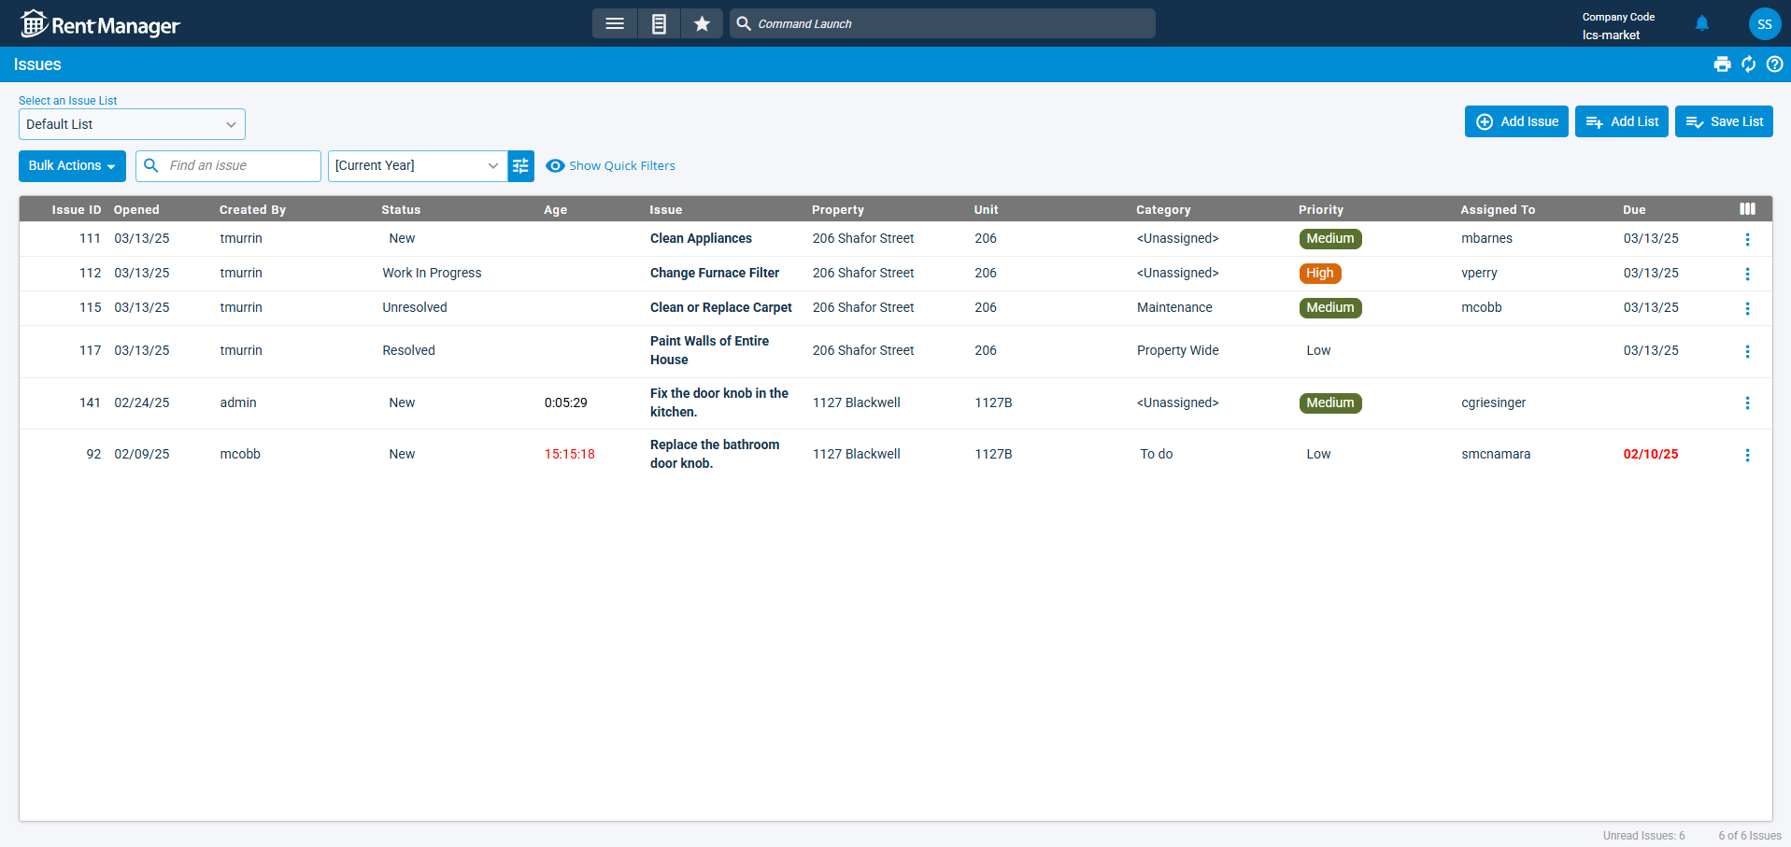
Task: Open the notifications bell
Action: click(x=1701, y=23)
